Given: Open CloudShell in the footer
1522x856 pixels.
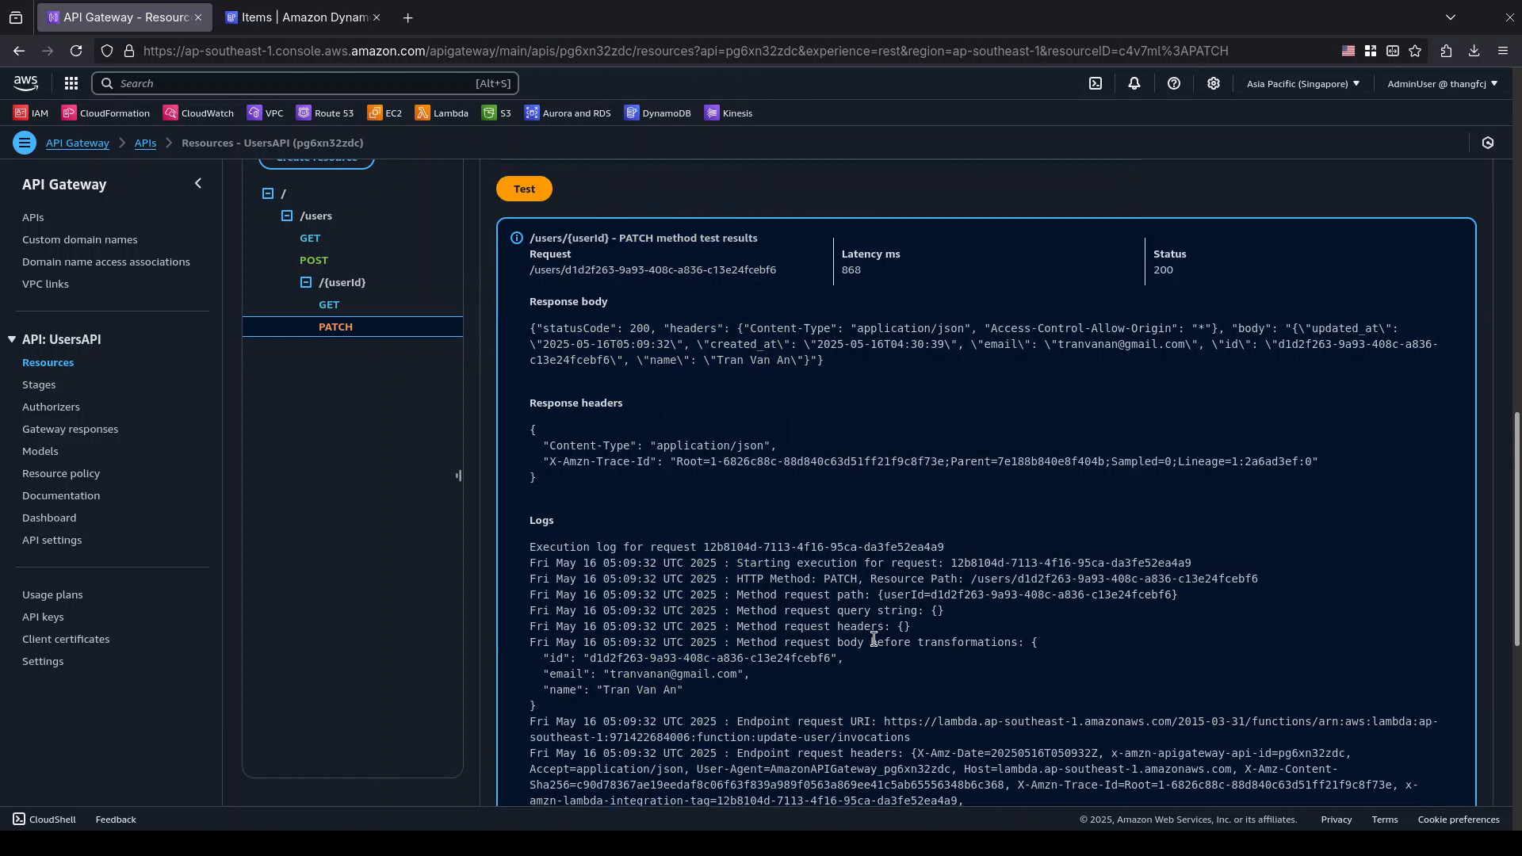Looking at the screenshot, I should tap(44, 820).
